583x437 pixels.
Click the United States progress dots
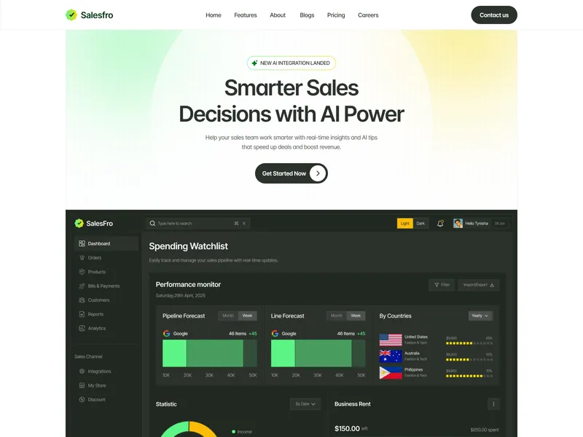(469, 343)
